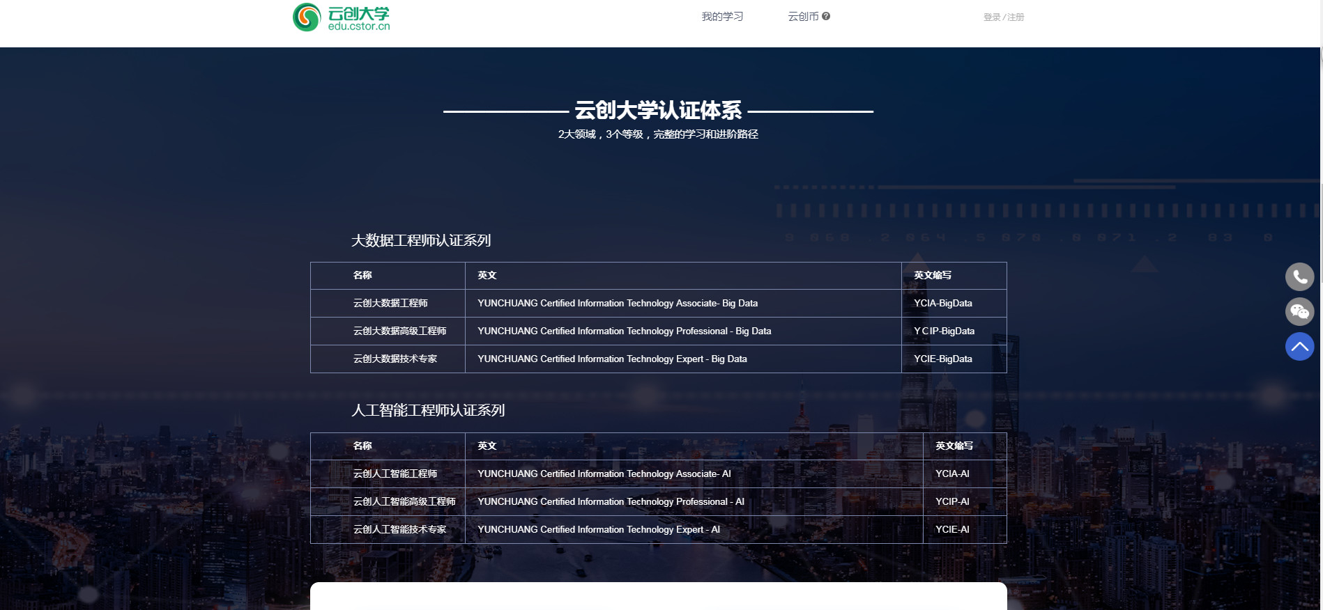Click the back-to-top arrow button
The image size is (1323, 610).
1299,346
